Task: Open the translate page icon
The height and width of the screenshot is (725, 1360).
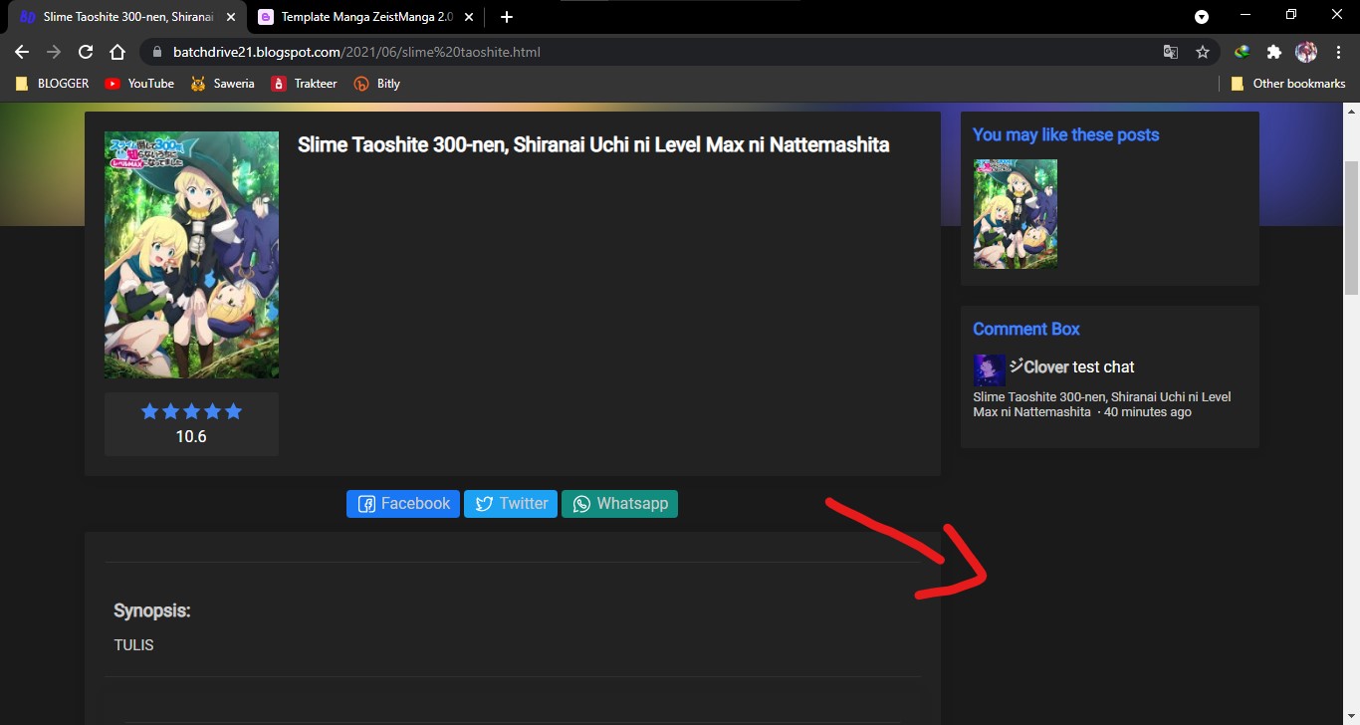Action: coord(1171,52)
